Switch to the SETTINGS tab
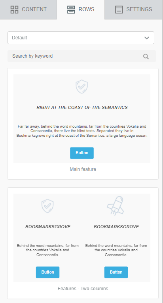Screen dimensions: 163x303 pos(134,10)
